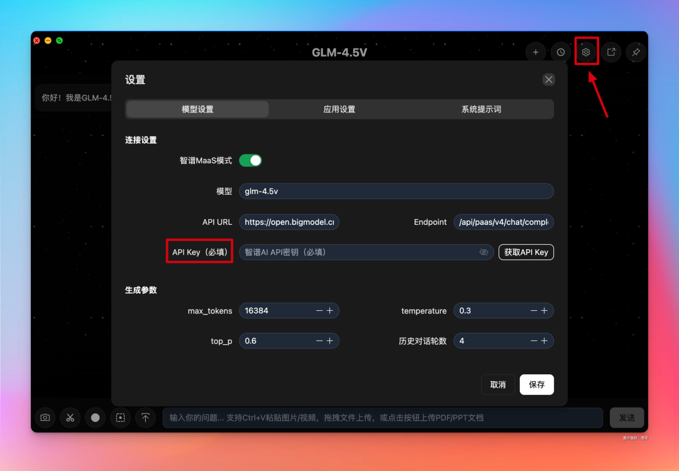Switch to the 模型设置 tab

[x=197, y=109]
